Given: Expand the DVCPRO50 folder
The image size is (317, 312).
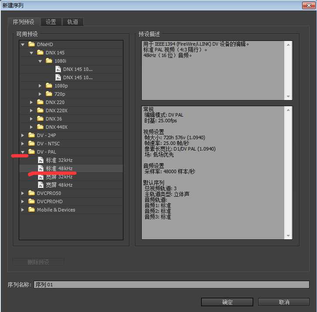Looking at the screenshot, I should point(23,193).
